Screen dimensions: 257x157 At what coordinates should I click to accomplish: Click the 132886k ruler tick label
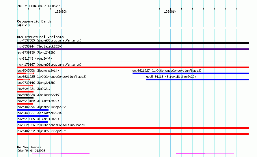tap(170, 12)
